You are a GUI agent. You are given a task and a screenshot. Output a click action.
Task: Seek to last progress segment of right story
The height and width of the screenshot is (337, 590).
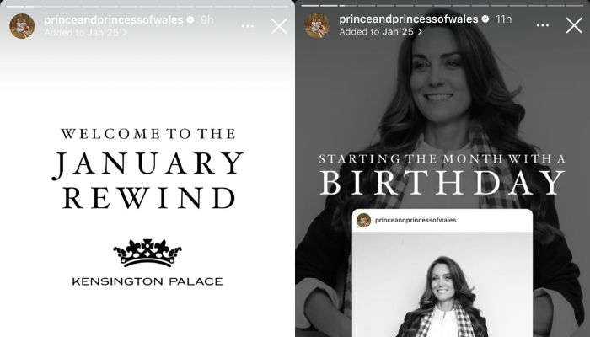(575, 6)
